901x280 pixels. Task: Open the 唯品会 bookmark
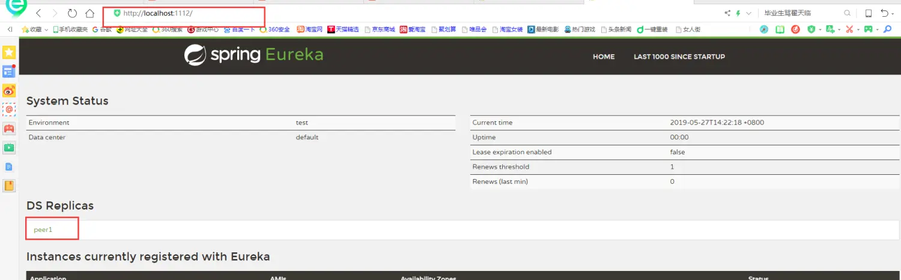(x=474, y=29)
